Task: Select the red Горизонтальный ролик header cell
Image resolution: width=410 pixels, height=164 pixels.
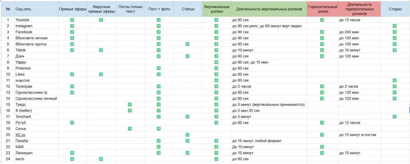Action: pos(322,9)
